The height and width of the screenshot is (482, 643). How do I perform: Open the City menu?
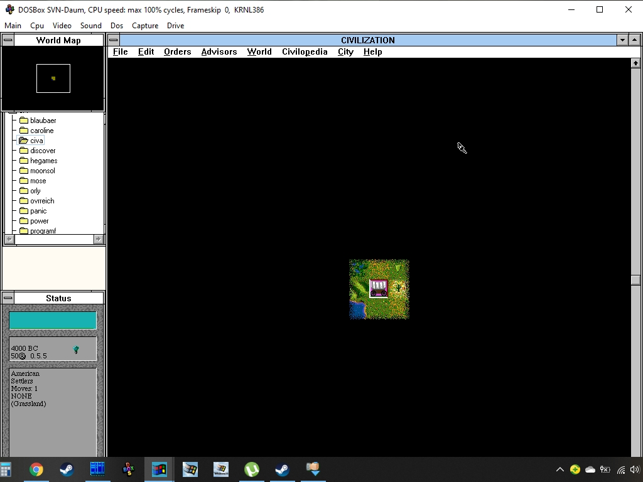tap(345, 51)
